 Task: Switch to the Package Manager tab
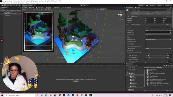(x=66, y=8)
